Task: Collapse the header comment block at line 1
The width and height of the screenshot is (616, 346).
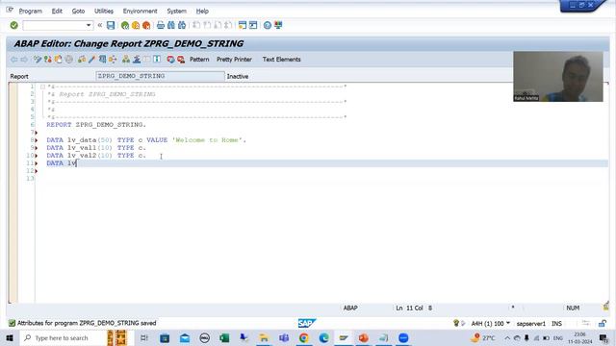Action: click(x=42, y=86)
